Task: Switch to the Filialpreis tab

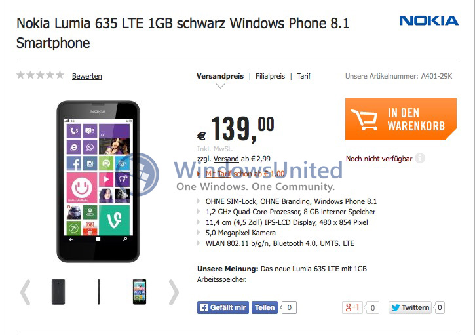Action: [270, 76]
